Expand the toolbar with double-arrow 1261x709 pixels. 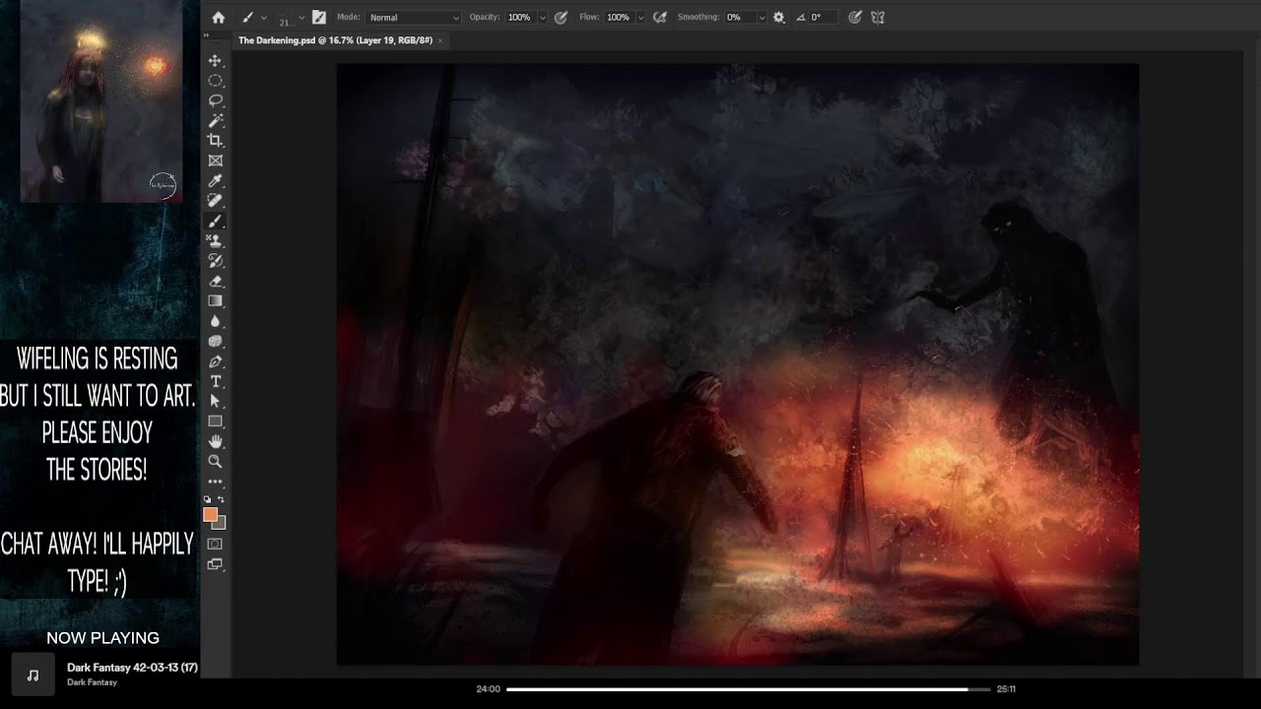(x=206, y=35)
